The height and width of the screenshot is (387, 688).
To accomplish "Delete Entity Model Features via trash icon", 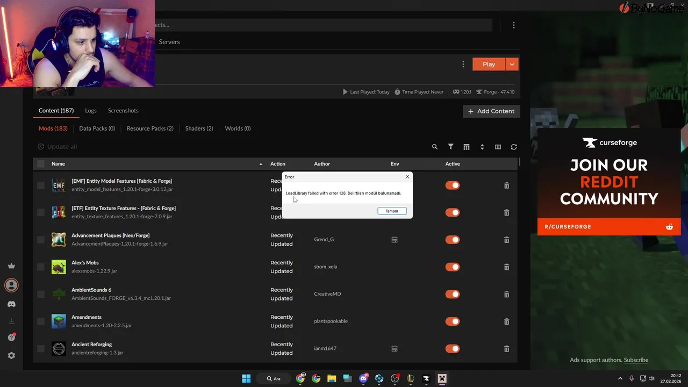I will coord(506,185).
